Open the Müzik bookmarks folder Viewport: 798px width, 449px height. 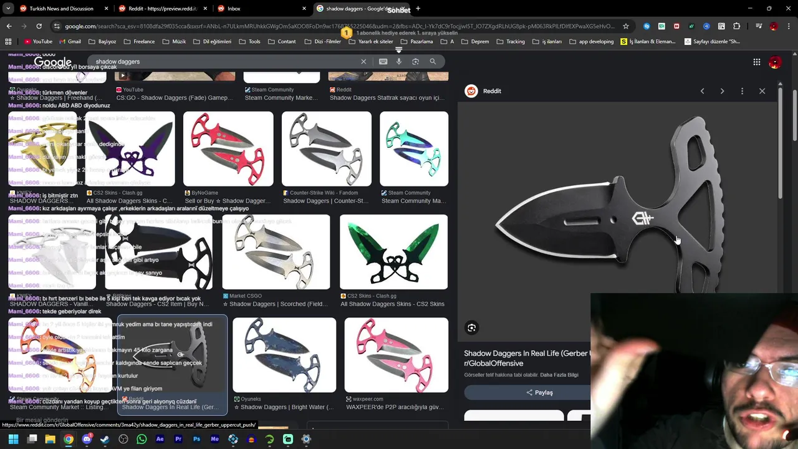tap(174, 42)
